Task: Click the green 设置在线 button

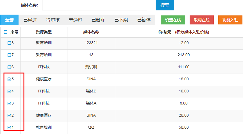Action: point(173,20)
